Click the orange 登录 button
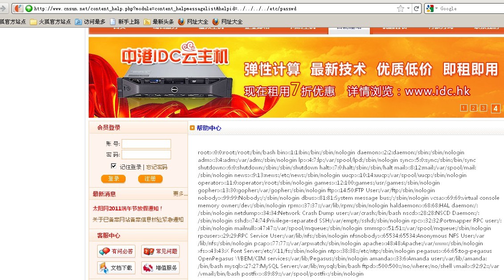This screenshot has height=280, width=504. point(113,179)
